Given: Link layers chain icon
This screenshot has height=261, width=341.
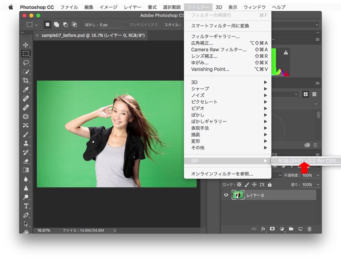Looking at the screenshot, I should point(254,229).
